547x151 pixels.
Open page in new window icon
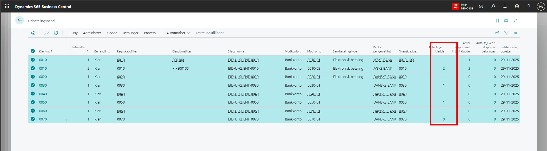tap(506, 21)
